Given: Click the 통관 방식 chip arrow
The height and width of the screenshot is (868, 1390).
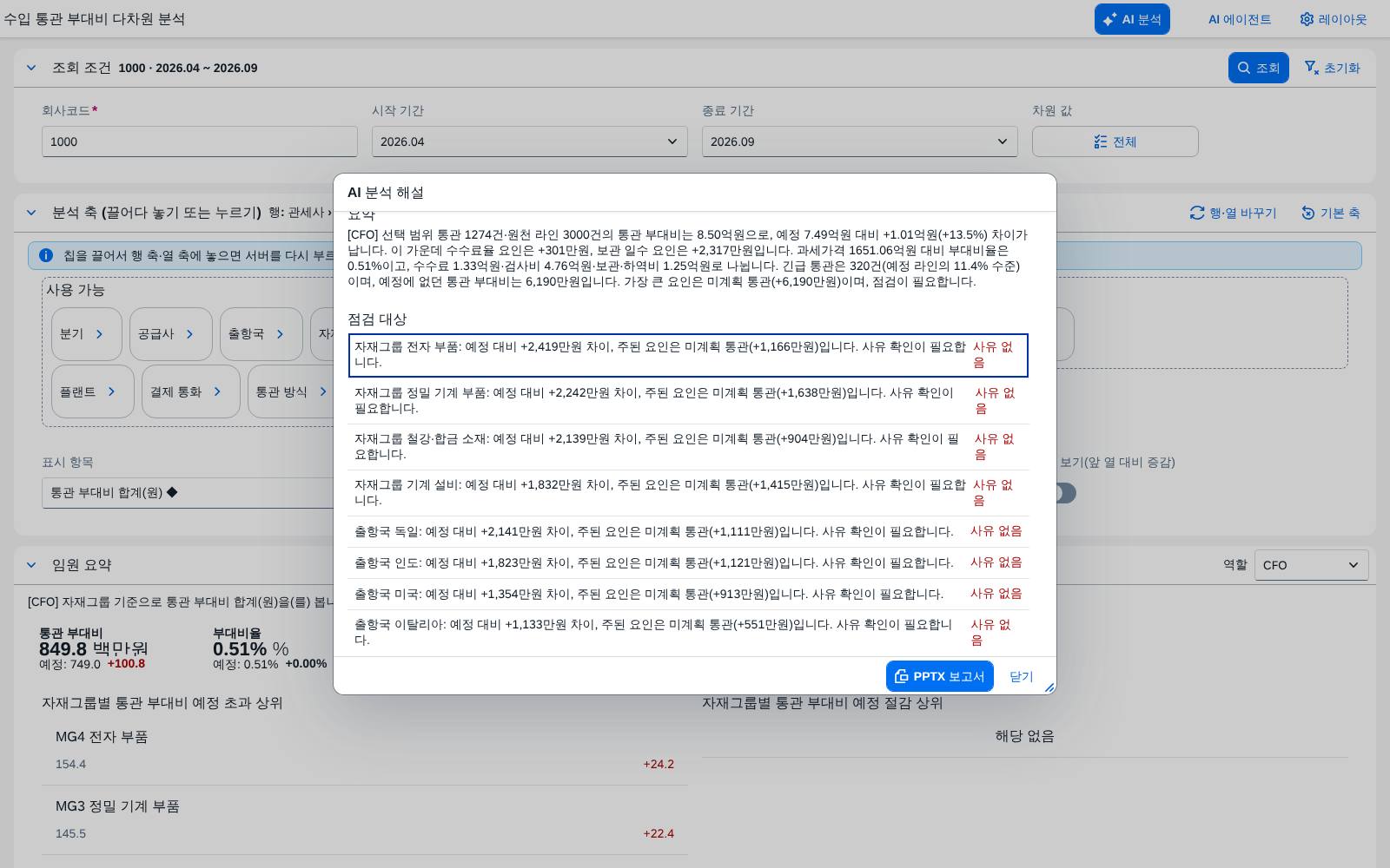Looking at the screenshot, I should (x=323, y=391).
